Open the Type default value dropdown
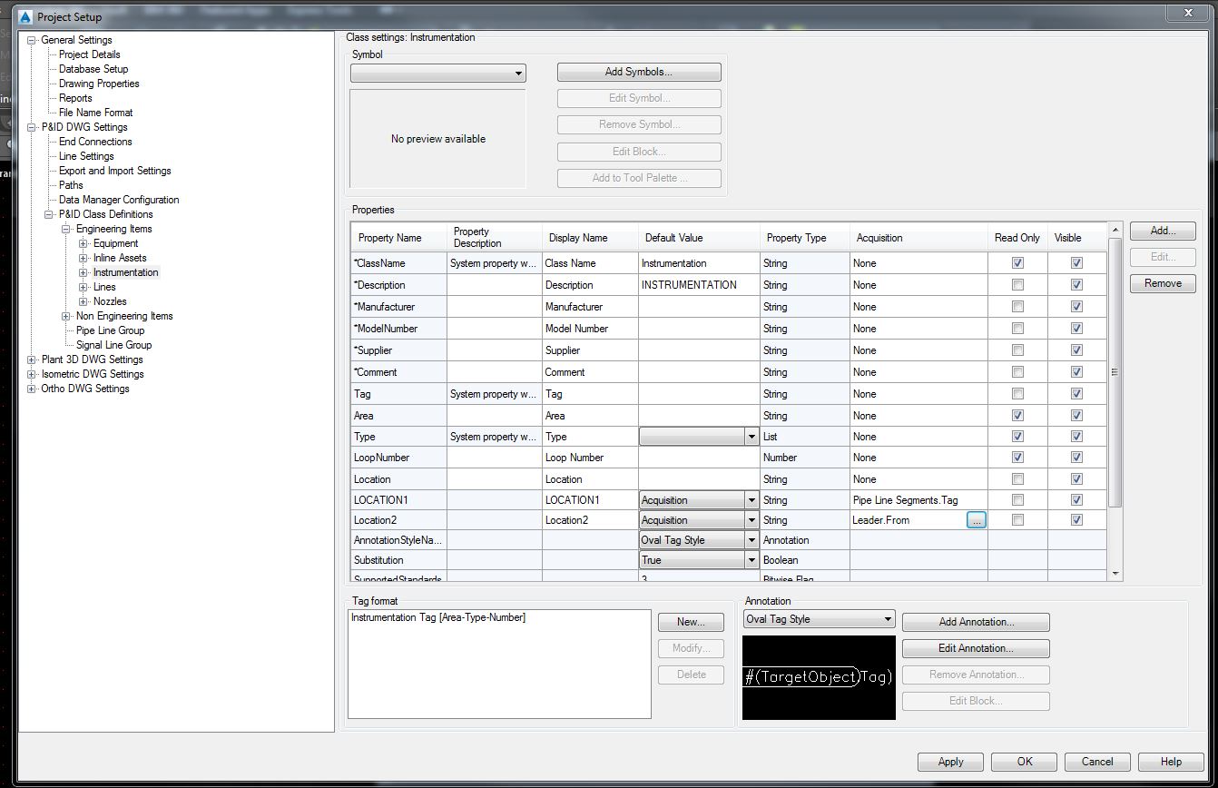 point(751,437)
